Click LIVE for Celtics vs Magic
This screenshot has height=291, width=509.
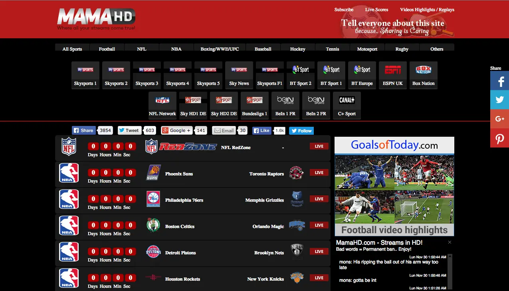319,225
